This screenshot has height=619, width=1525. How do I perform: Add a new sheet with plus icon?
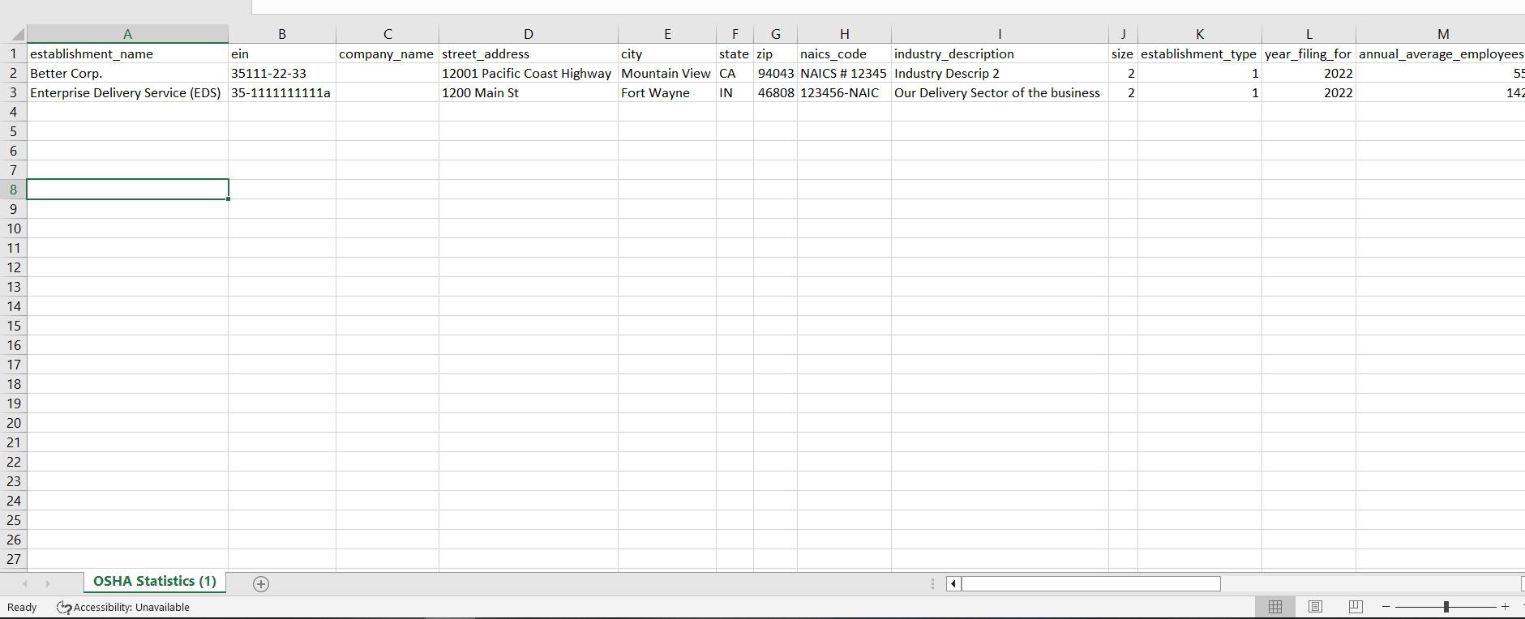[x=261, y=584]
